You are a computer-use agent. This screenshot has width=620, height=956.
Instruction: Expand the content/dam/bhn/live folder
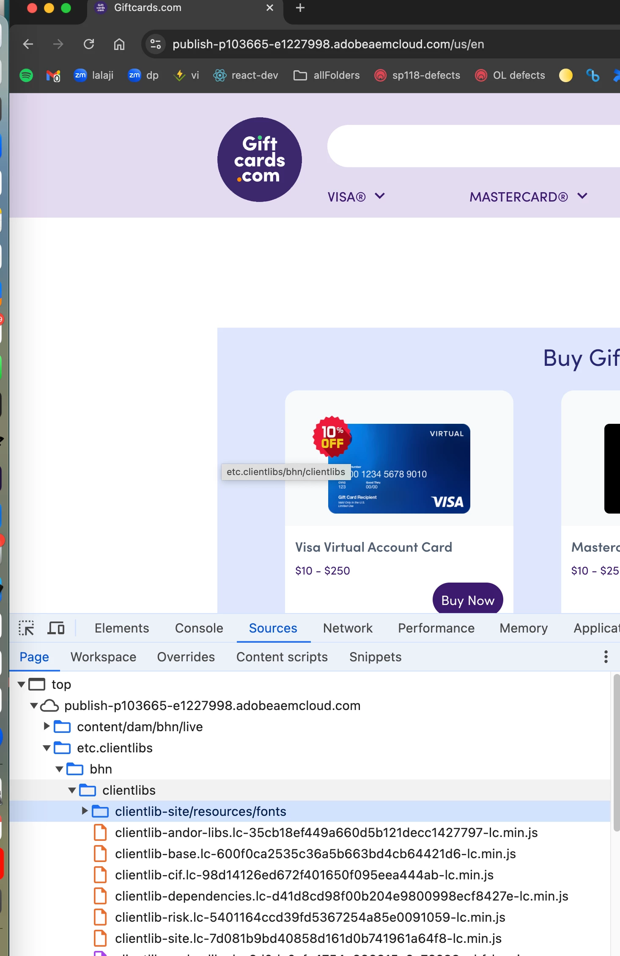pos(47,727)
